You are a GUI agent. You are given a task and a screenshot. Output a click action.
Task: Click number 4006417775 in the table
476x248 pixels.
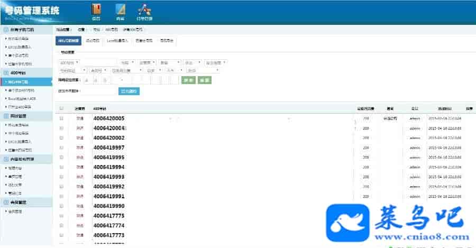109,216
